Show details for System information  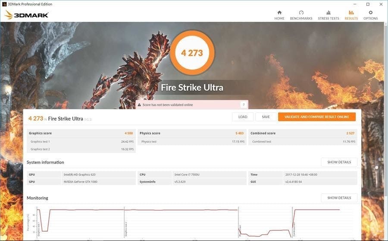[x=339, y=162]
